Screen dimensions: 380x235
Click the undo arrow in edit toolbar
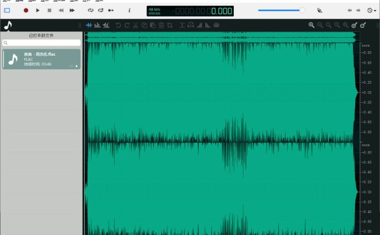click(x=118, y=25)
